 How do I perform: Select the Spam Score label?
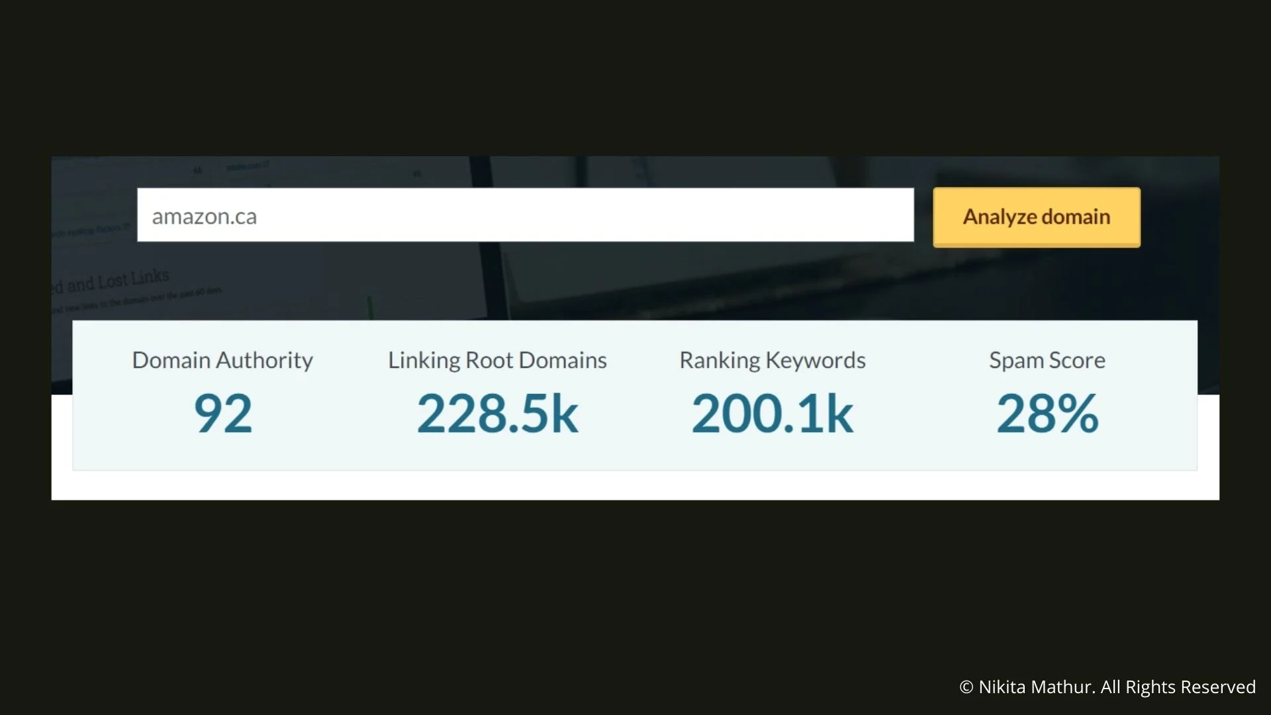(1047, 360)
